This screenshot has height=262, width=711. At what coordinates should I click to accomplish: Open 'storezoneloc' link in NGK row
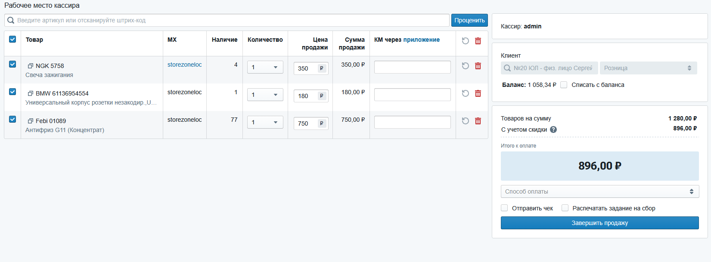click(x=184, y=65)
